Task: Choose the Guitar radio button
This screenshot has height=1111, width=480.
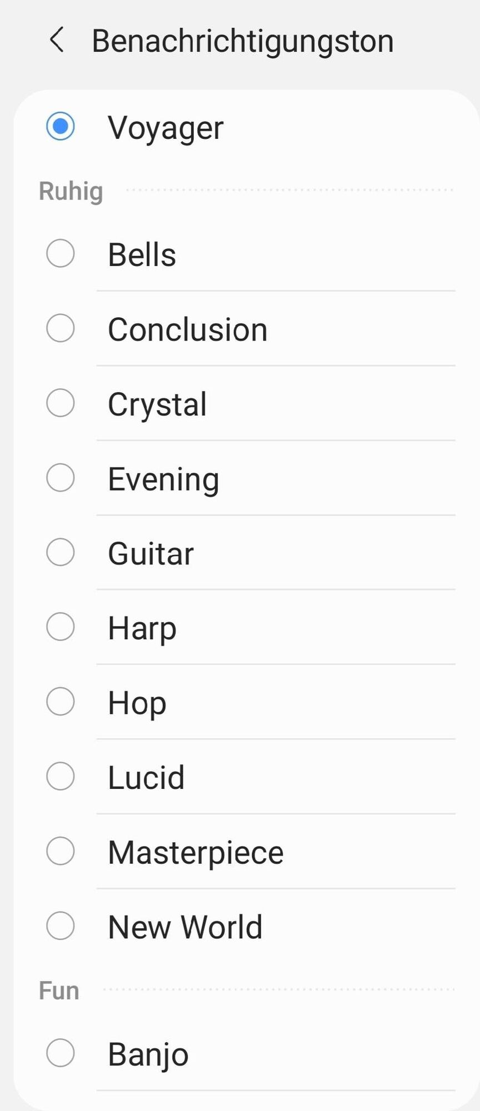Action: (x=61, y=552)
